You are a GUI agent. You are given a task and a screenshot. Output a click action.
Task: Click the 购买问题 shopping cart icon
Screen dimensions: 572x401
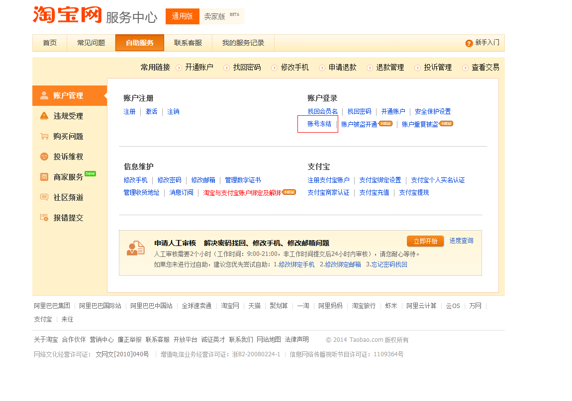[44, 136]
